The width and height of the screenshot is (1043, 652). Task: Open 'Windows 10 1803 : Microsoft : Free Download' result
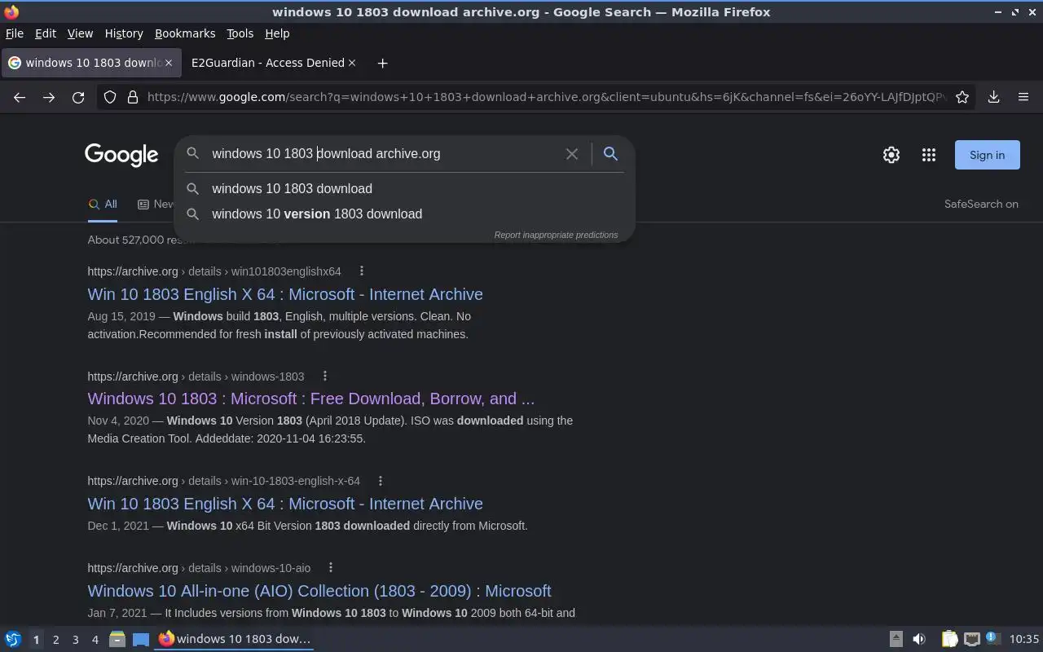(x=311, y=399)
